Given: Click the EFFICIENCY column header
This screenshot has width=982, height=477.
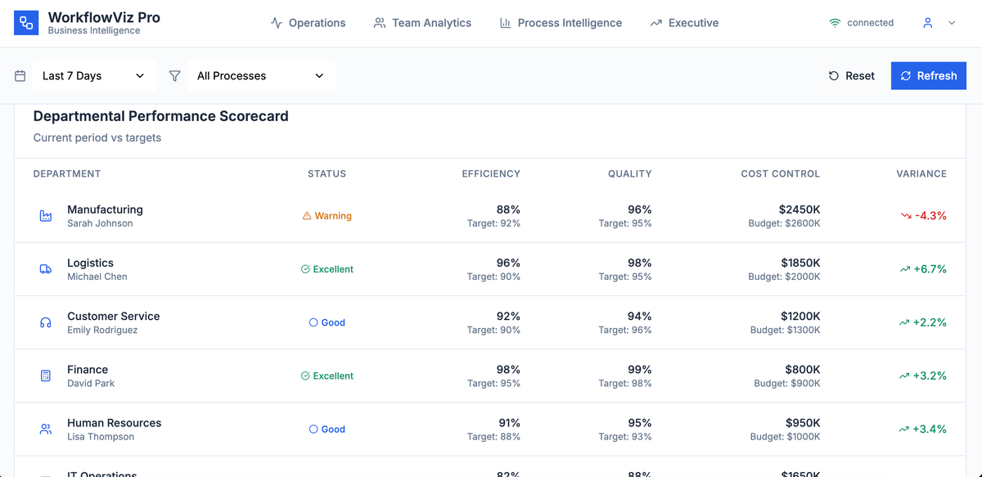Looking at the screenshot, I should [x=491, y=173].
